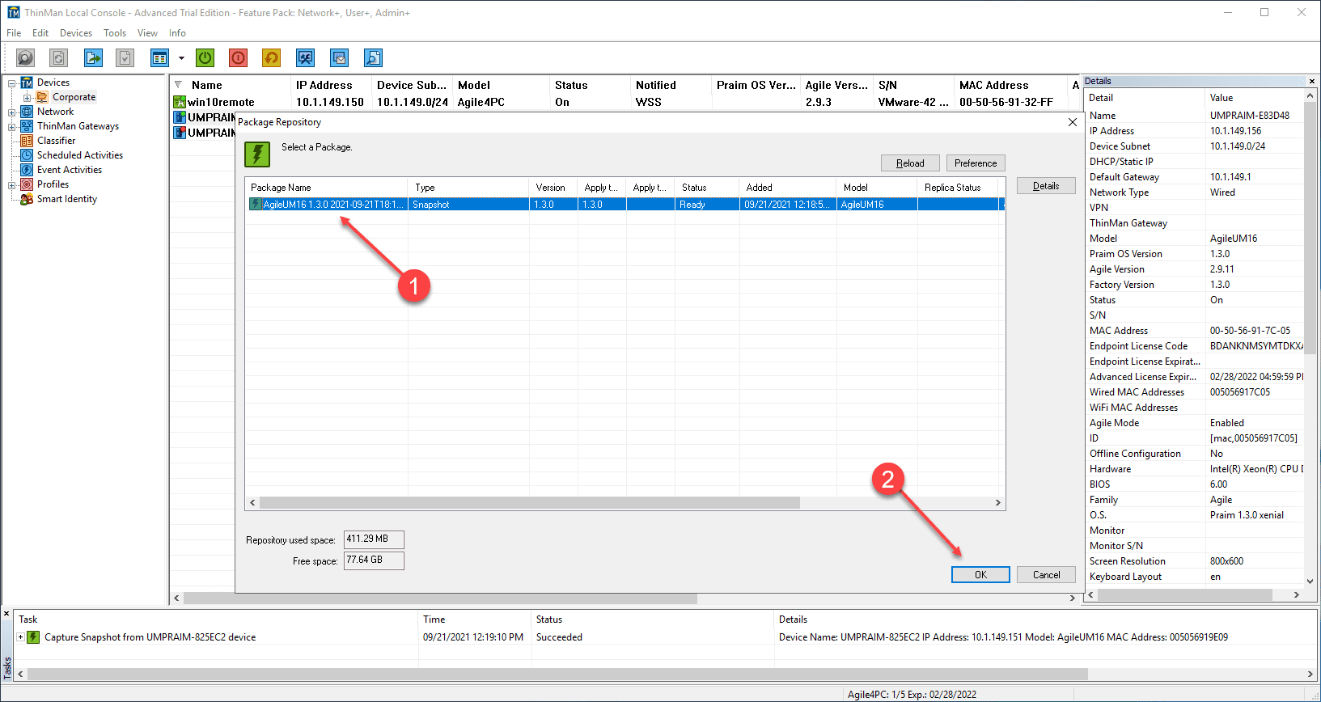The height and width of the screenshot is (702, 1321).
Task: Click the orange reboot toolbar icon
Action: coord(271,57)
